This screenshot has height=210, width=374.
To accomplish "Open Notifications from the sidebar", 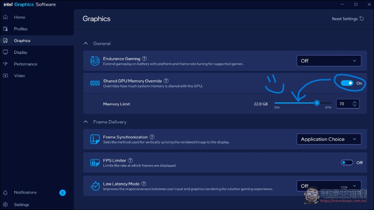I will click(x=37, y=192).
